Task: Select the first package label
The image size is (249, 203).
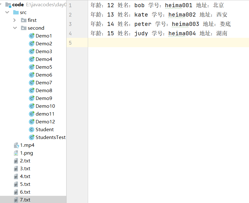Action: click(x=32, y=20)
